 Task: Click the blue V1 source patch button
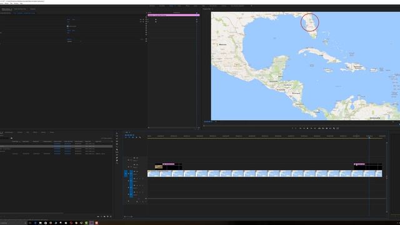126,174
